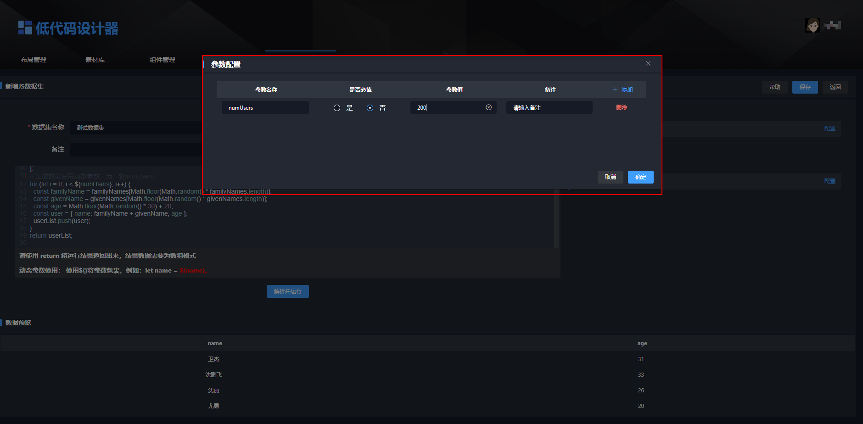Image resolution: width=863 pixels, height=424 pixels.
Task: Click the 解析并运行 button
Action: coord(288,291)
